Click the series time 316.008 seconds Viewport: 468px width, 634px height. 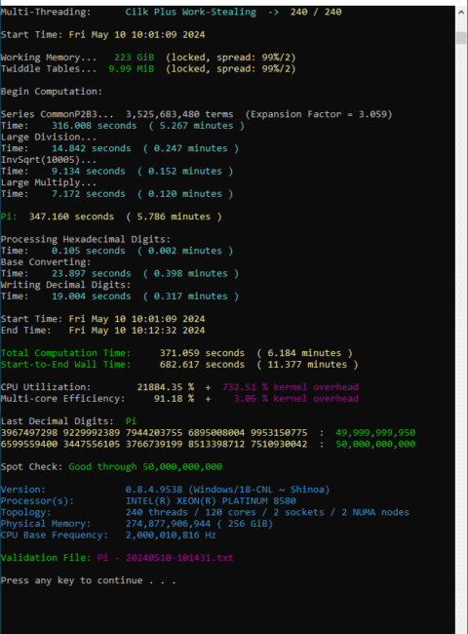[95, 126]
